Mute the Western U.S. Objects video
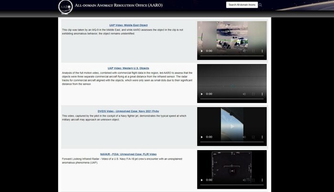Image resolution: width=334 pixels, height=192 pixels. [244, 94]
